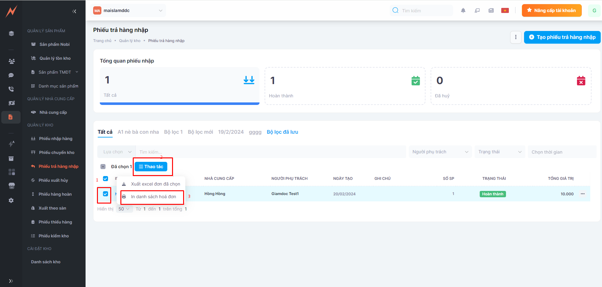Click the row's more actions ellipsis

(x=582, y=194)
